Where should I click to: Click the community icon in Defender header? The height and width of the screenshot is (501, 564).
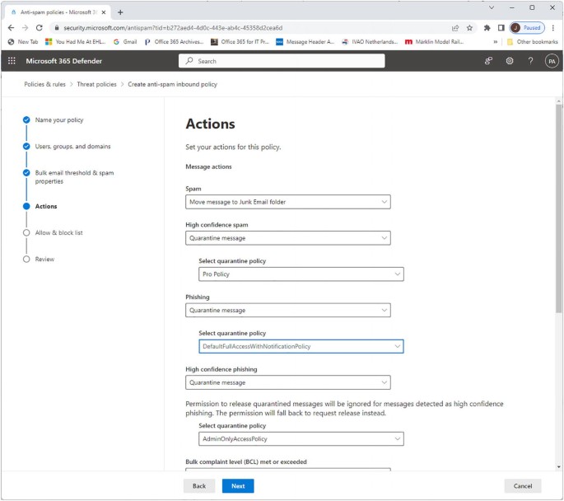(x=488, y=61)
